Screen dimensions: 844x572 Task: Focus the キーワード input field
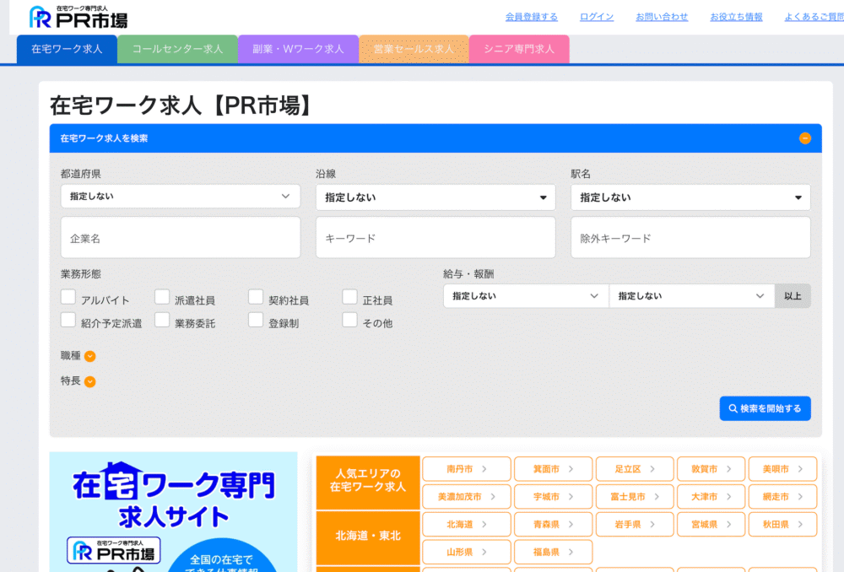[436, 238]
